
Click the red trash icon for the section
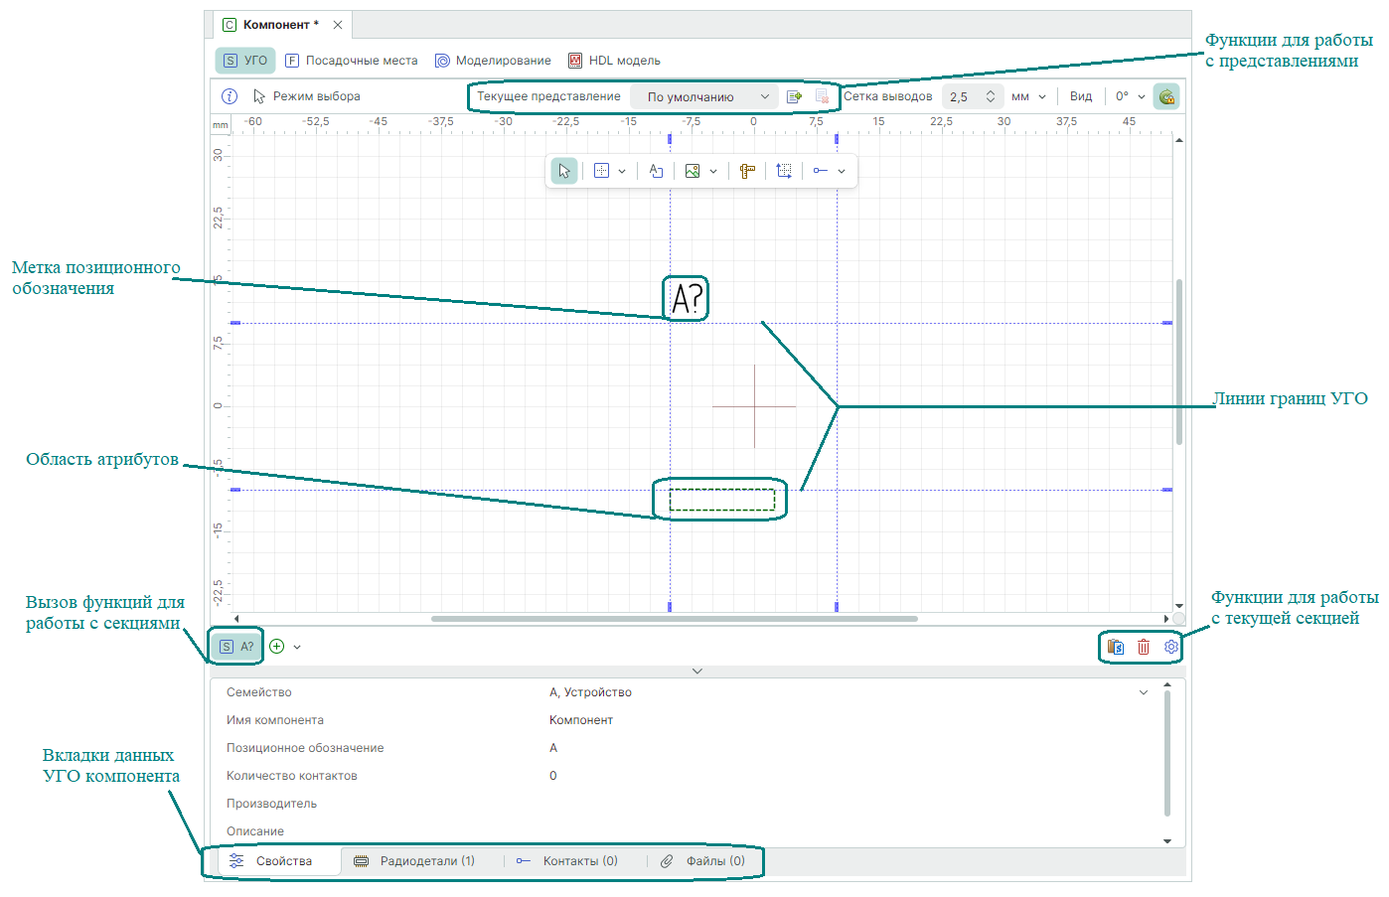[1144, 647]
